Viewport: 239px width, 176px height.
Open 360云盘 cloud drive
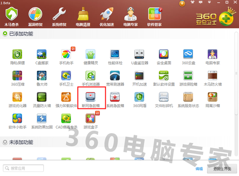(189, 57)
